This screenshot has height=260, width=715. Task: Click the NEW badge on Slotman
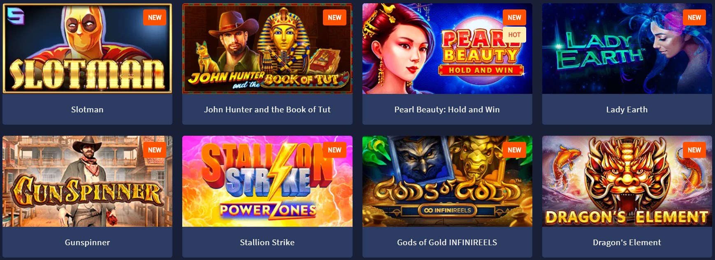click(x=155, y=18)
